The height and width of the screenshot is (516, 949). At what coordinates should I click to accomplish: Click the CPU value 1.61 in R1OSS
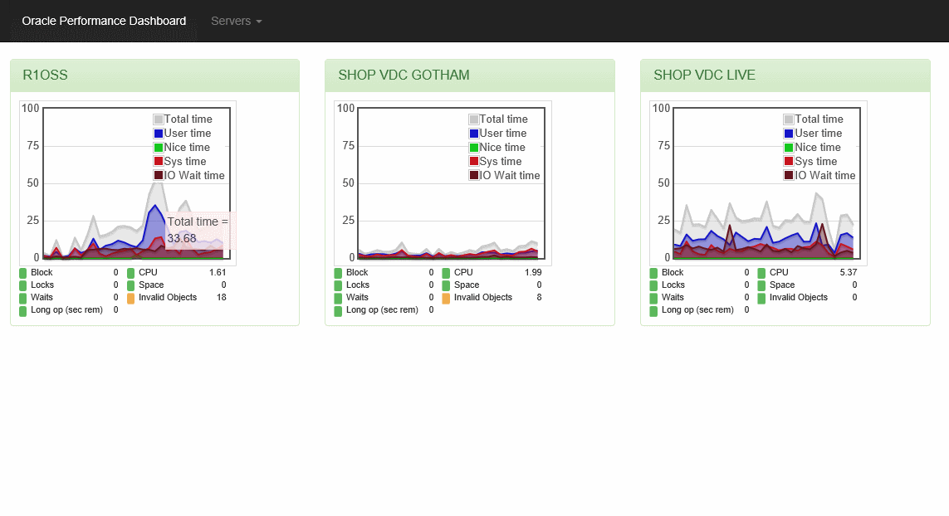(x=218, y=273)
